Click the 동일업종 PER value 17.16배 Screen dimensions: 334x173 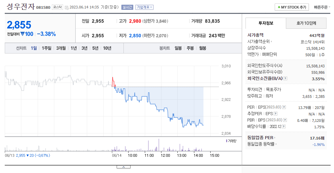point(317,138)
